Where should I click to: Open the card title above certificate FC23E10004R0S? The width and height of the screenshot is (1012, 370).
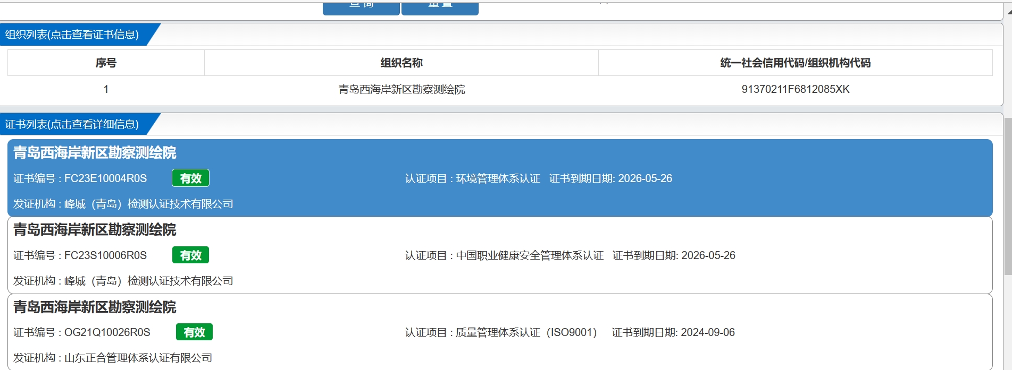95,153
